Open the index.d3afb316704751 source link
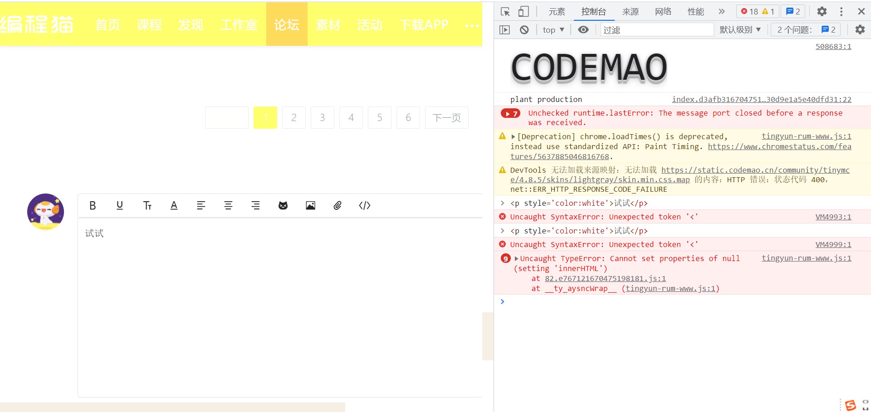The width and height of the screenshot is (871, 412). pos(762,99)
